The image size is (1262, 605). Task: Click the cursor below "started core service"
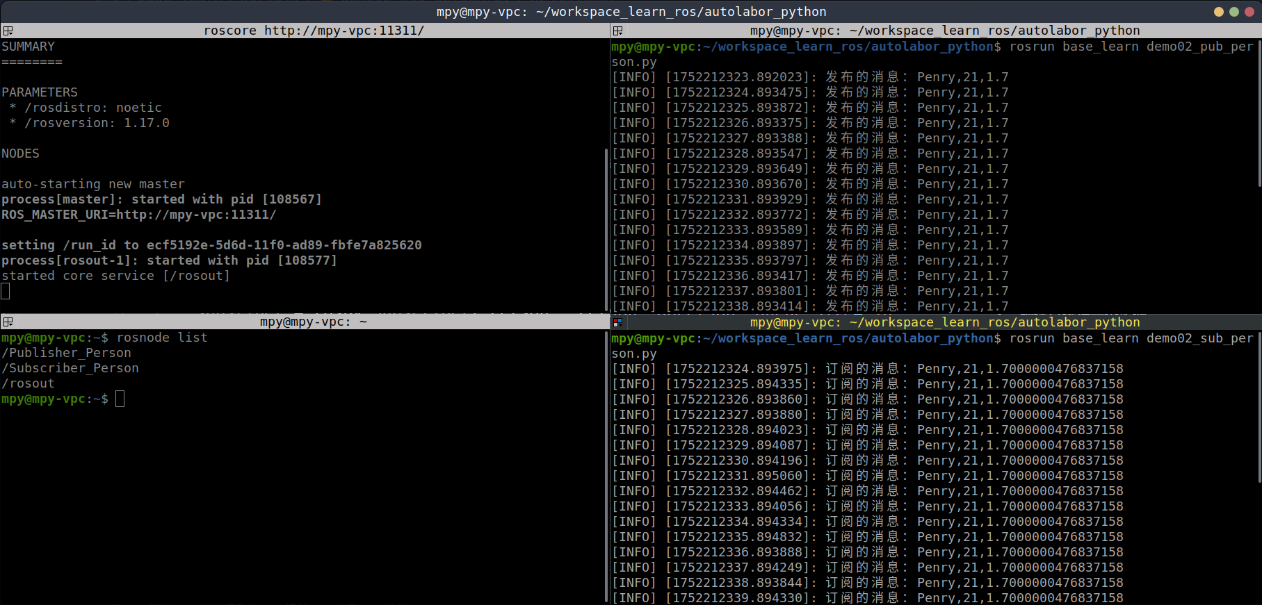click(6, 291)
